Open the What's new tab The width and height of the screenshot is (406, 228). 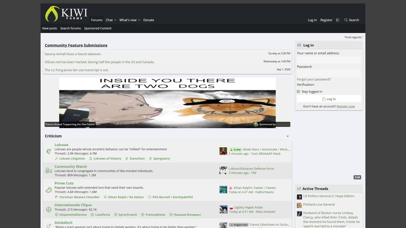(128, 20)
